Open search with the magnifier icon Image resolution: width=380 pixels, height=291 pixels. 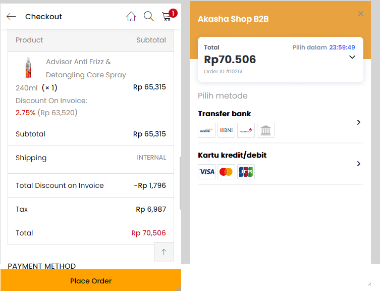coord(148,17)
